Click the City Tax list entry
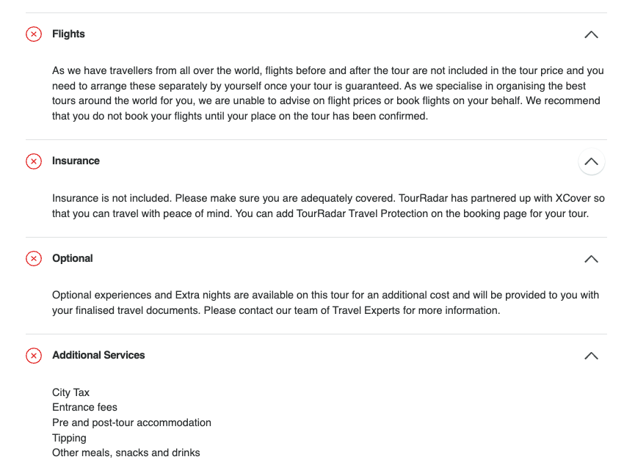The width and height of the screenshot is (624, 476). (x=70, y=392)
